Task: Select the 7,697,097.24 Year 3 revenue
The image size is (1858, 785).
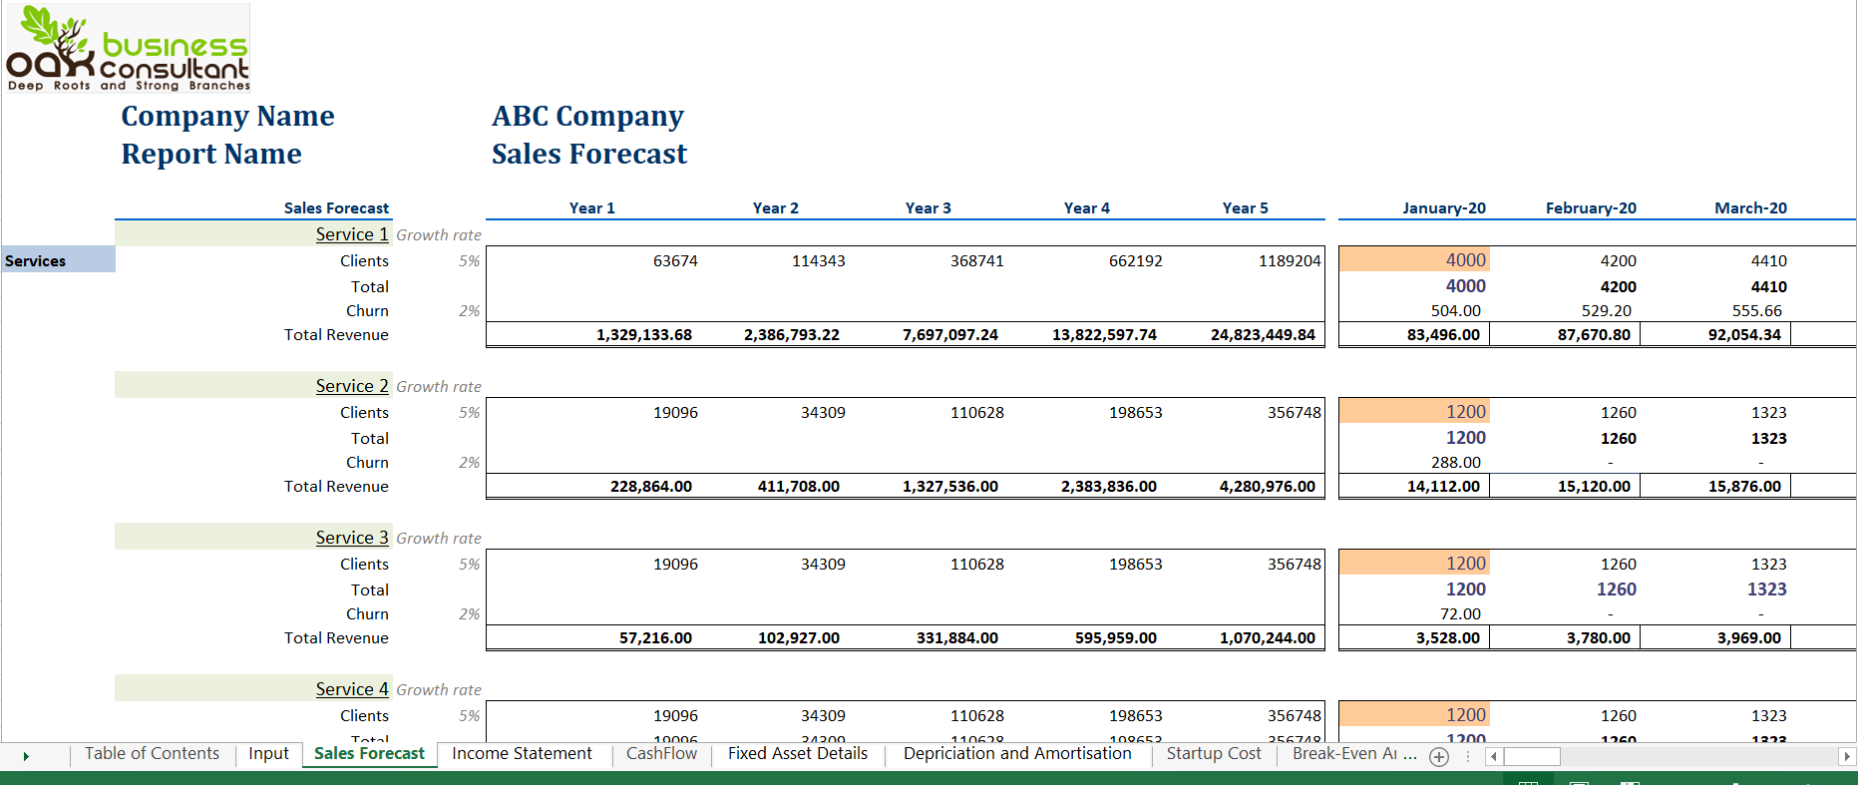Action: (x=950, y=334)
